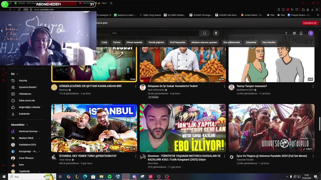Open the account avatar with letter S
This screenshot has width=321, height=180.
coord(311,33)
